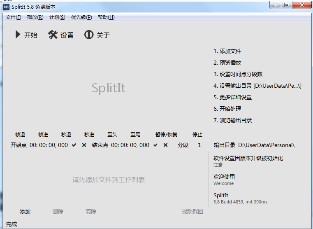Click 7. 浏览输出目录 link
313x229 pixels.
pyautogui.click(x=232, y=121)
